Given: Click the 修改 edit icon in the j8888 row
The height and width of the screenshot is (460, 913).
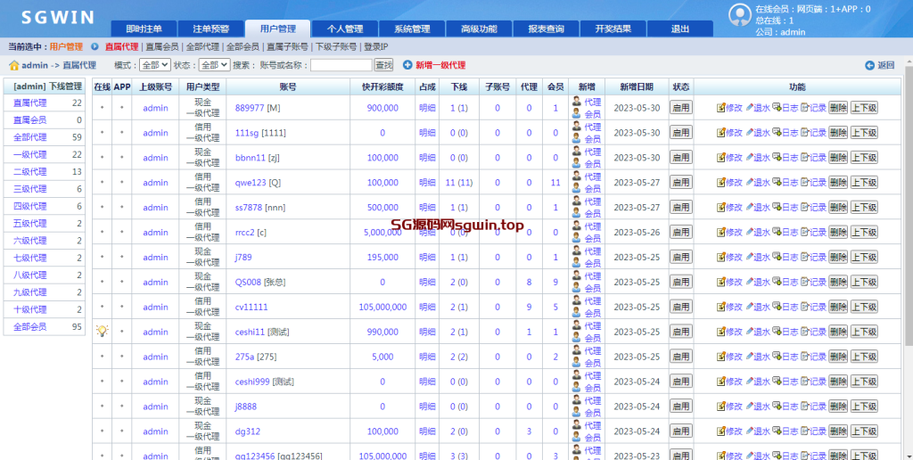Looking at the screenshot, I should click(x=720, y=407).
